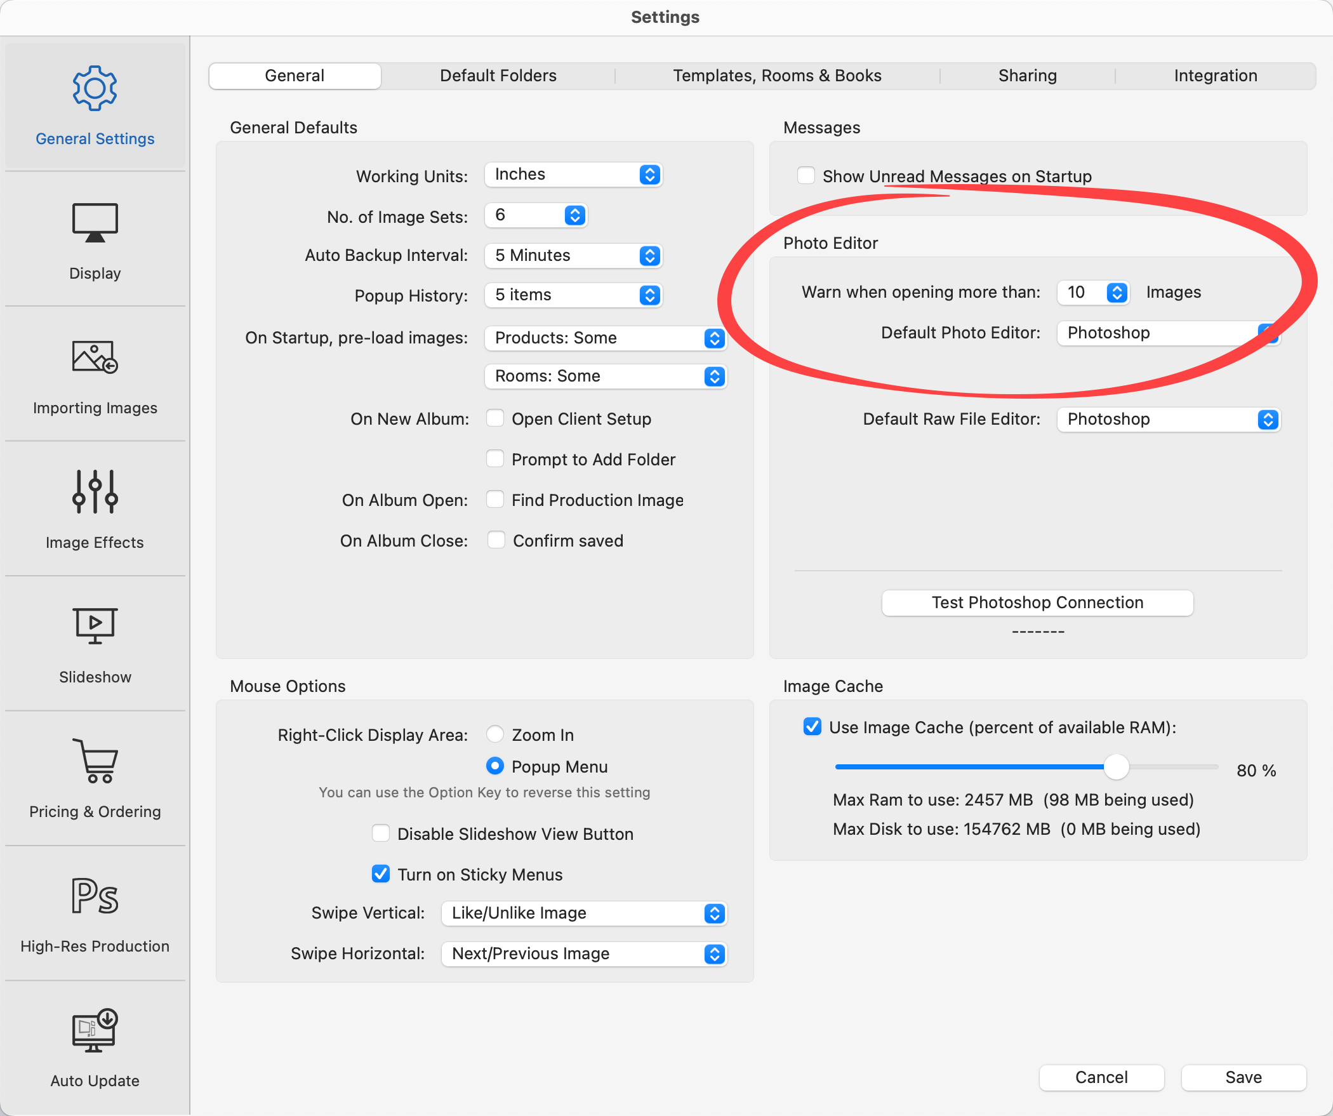Open the Working Units dropdown

(573, 175)
